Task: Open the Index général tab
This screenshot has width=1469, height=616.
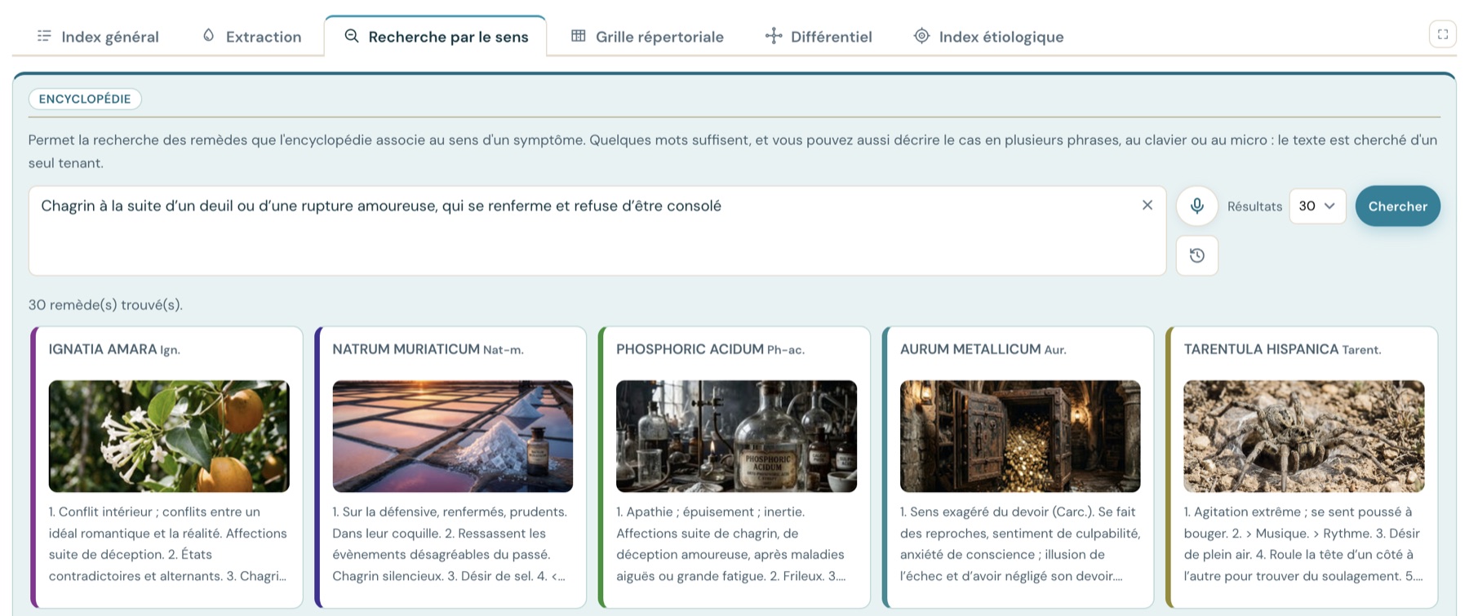Action: pyautogui.click(x=98, y=37)
